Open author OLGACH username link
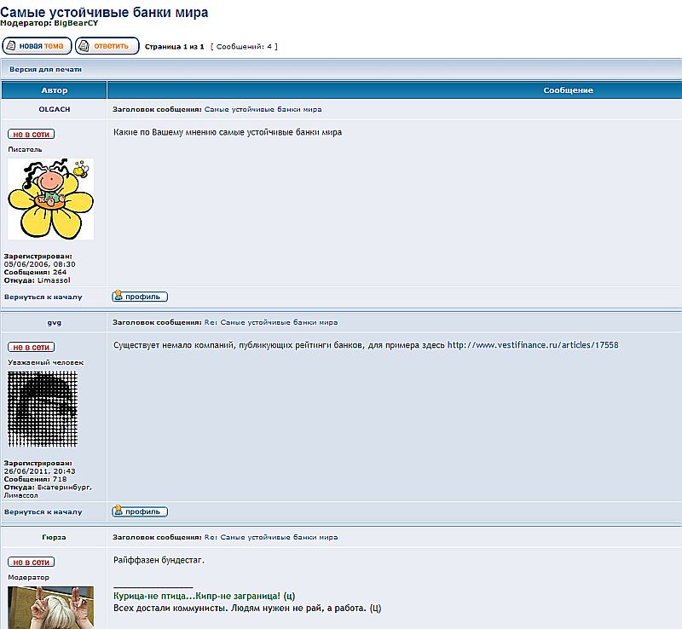 tap(55, 109)
